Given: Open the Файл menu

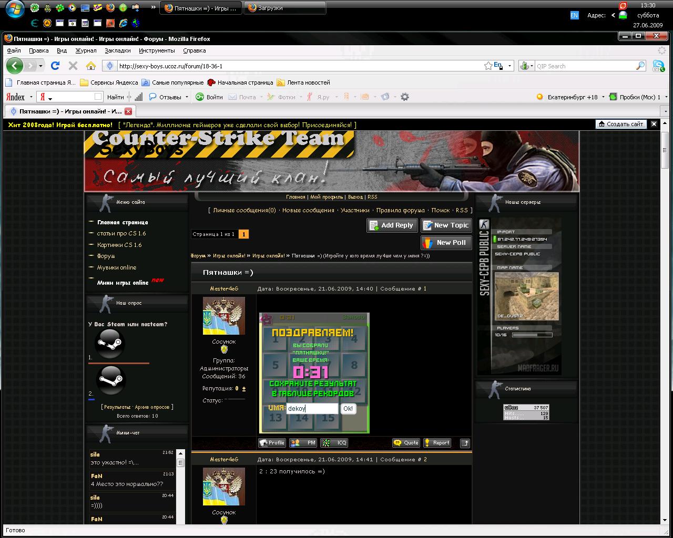Looking at the screenshot, I should (x=14, y=50).
